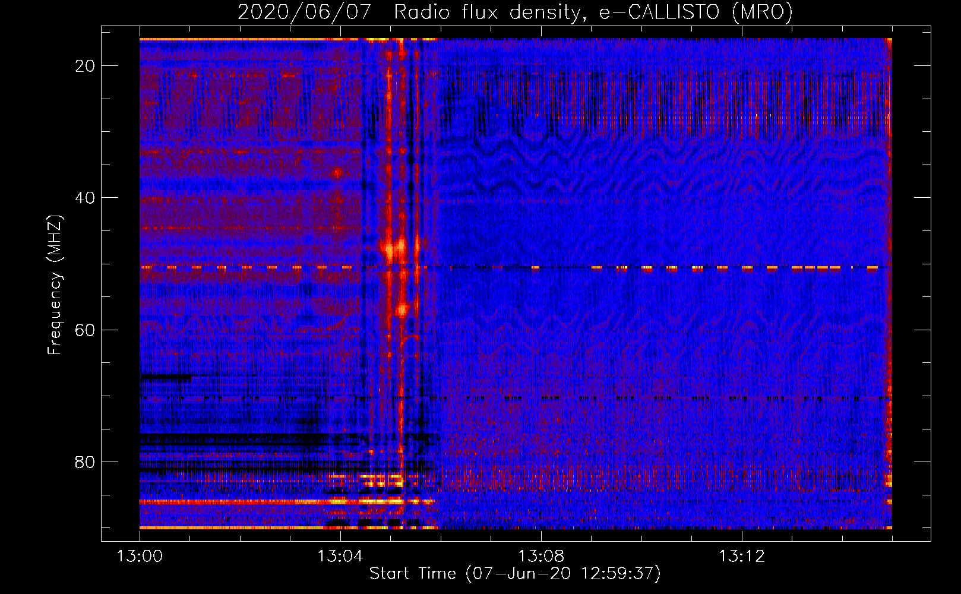Click the 20 MHz frequency tick label
Screen dimensions: 961x594
(85, 66)
